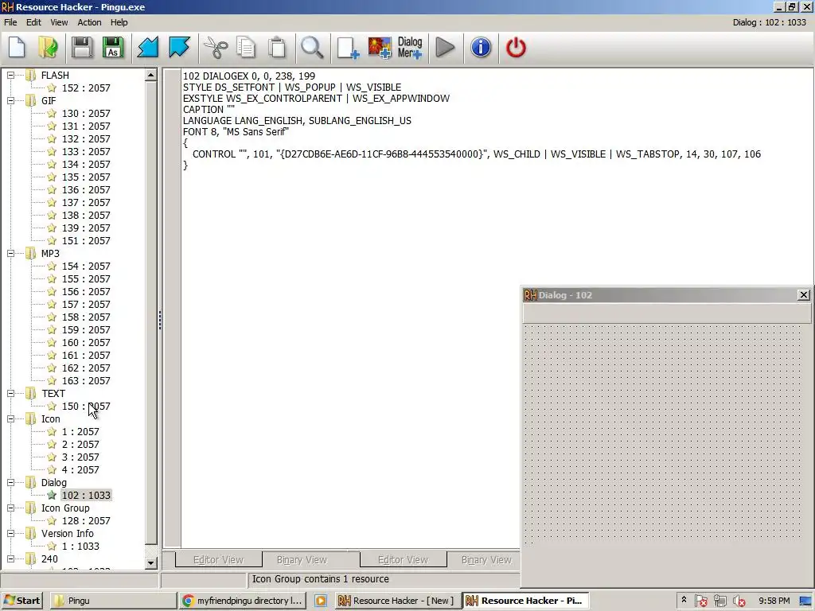Open the Edit menu
The width and height of the screenshot is (815, 611).
point(33,22)
